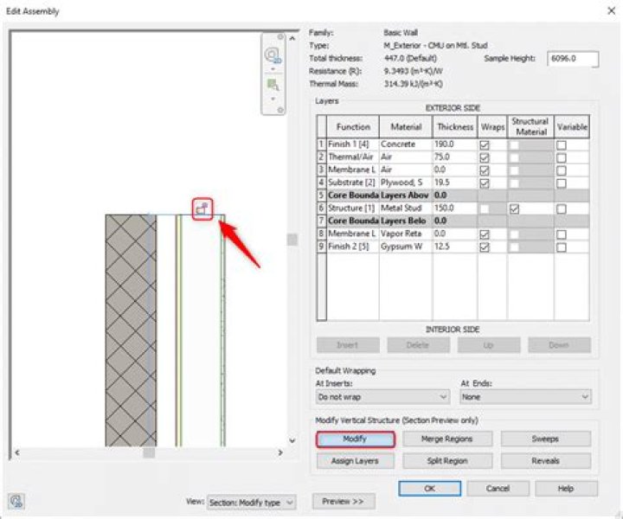Open the At Inserts wrapping dropdown
The width and height of the screenshot is (623, 519).
click(383, 397)
